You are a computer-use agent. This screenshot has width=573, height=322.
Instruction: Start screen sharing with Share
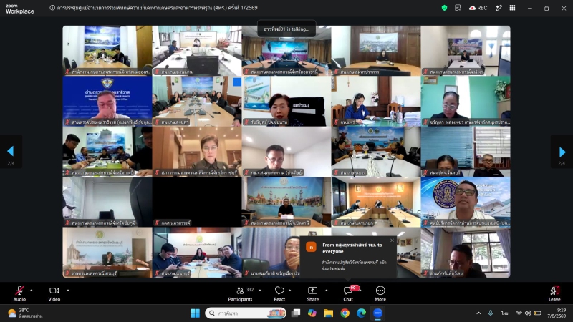tap(312, 293)
